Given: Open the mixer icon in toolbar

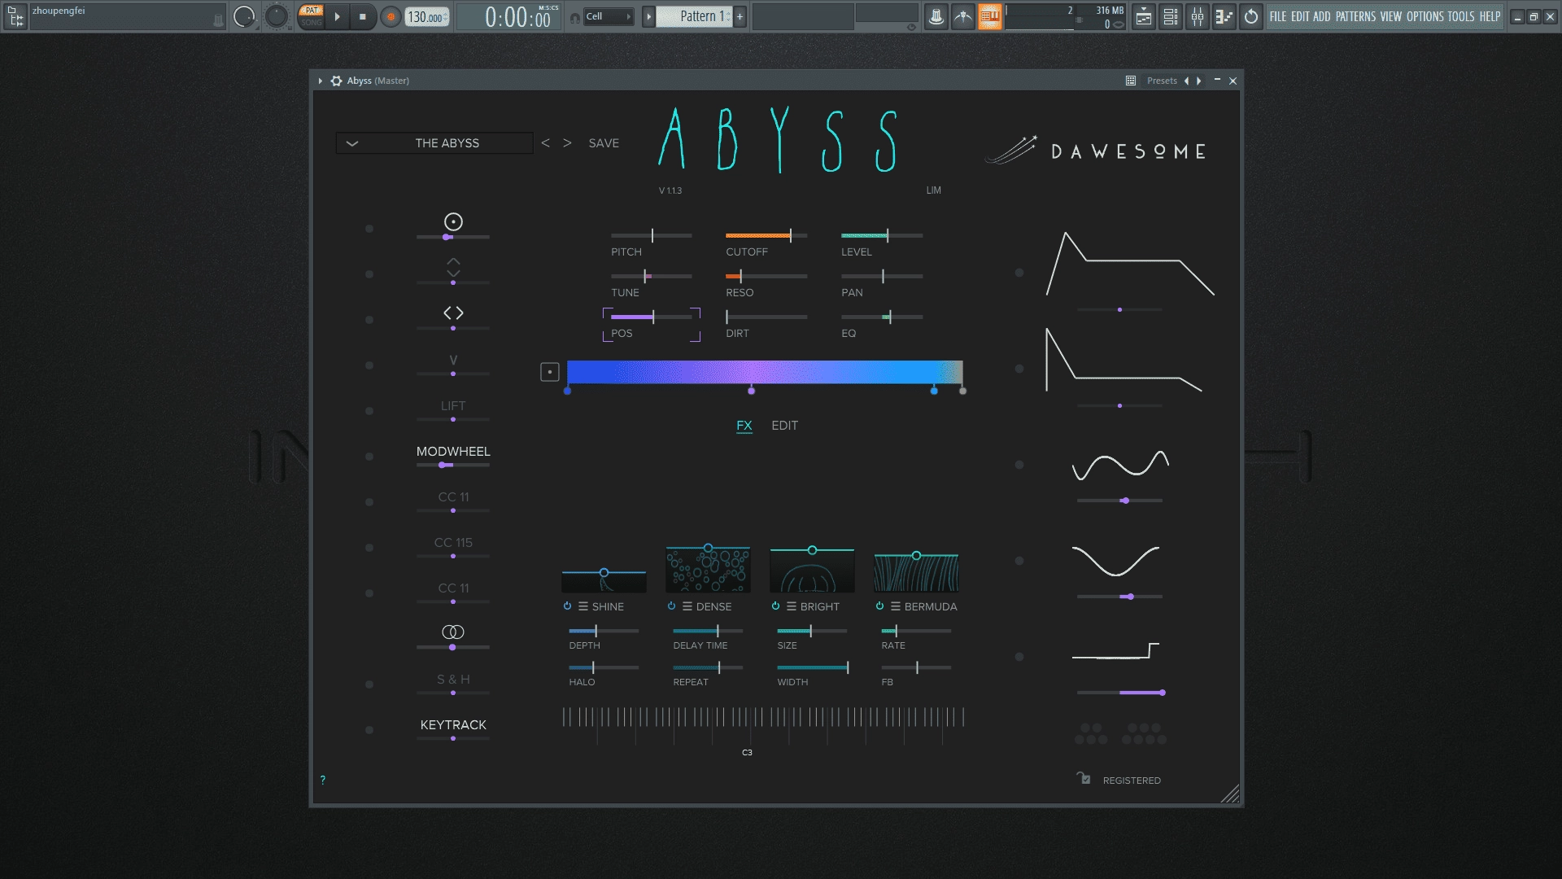Looking at the screenshot, I should pos(1198,16).
